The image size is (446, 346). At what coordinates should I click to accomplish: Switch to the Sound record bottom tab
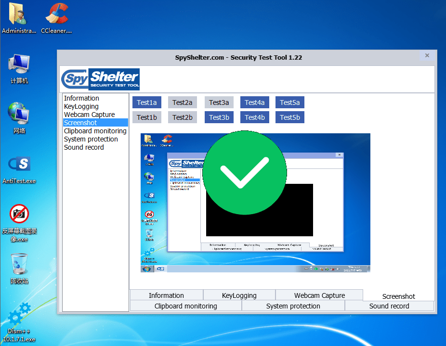pos(389,306)
